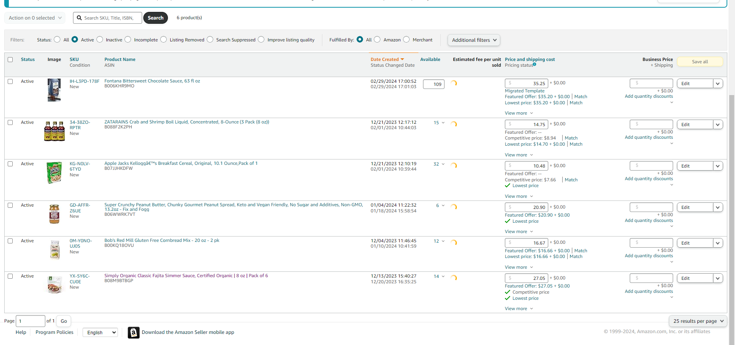Open Super Crunchy Peanut Butter product image
735x345 pixels.
[x=54, y=214]
